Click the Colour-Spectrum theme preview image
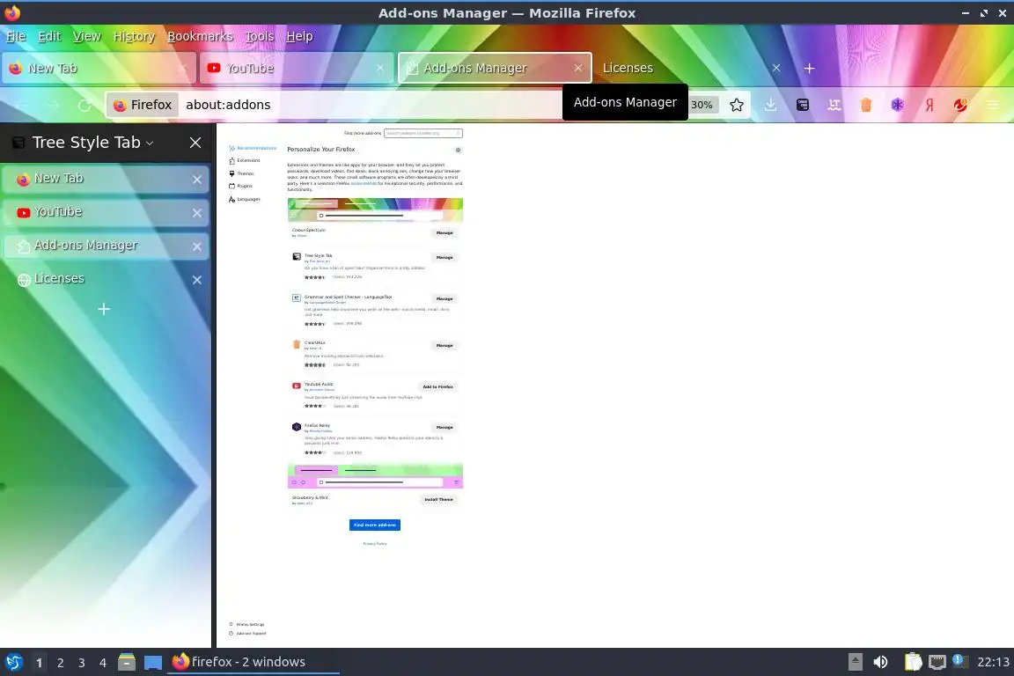 375,210
